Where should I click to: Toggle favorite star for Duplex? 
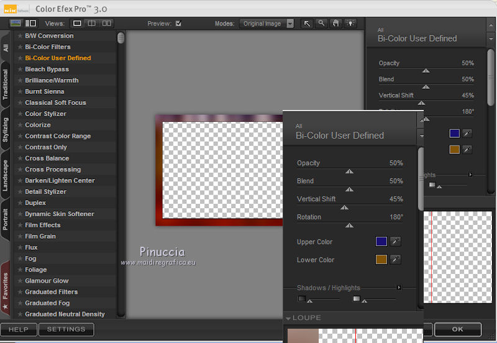coord(20,203)
